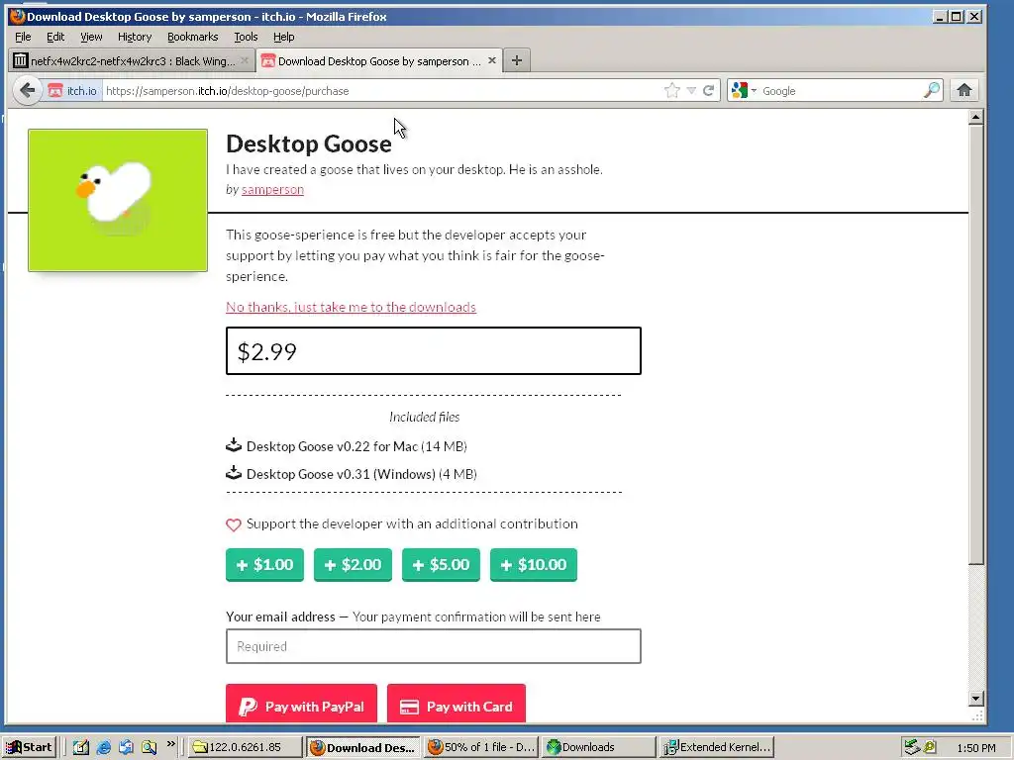Click the itch.io site identity badge
The image size is (1014, 760).
click(x=72, y=90)
